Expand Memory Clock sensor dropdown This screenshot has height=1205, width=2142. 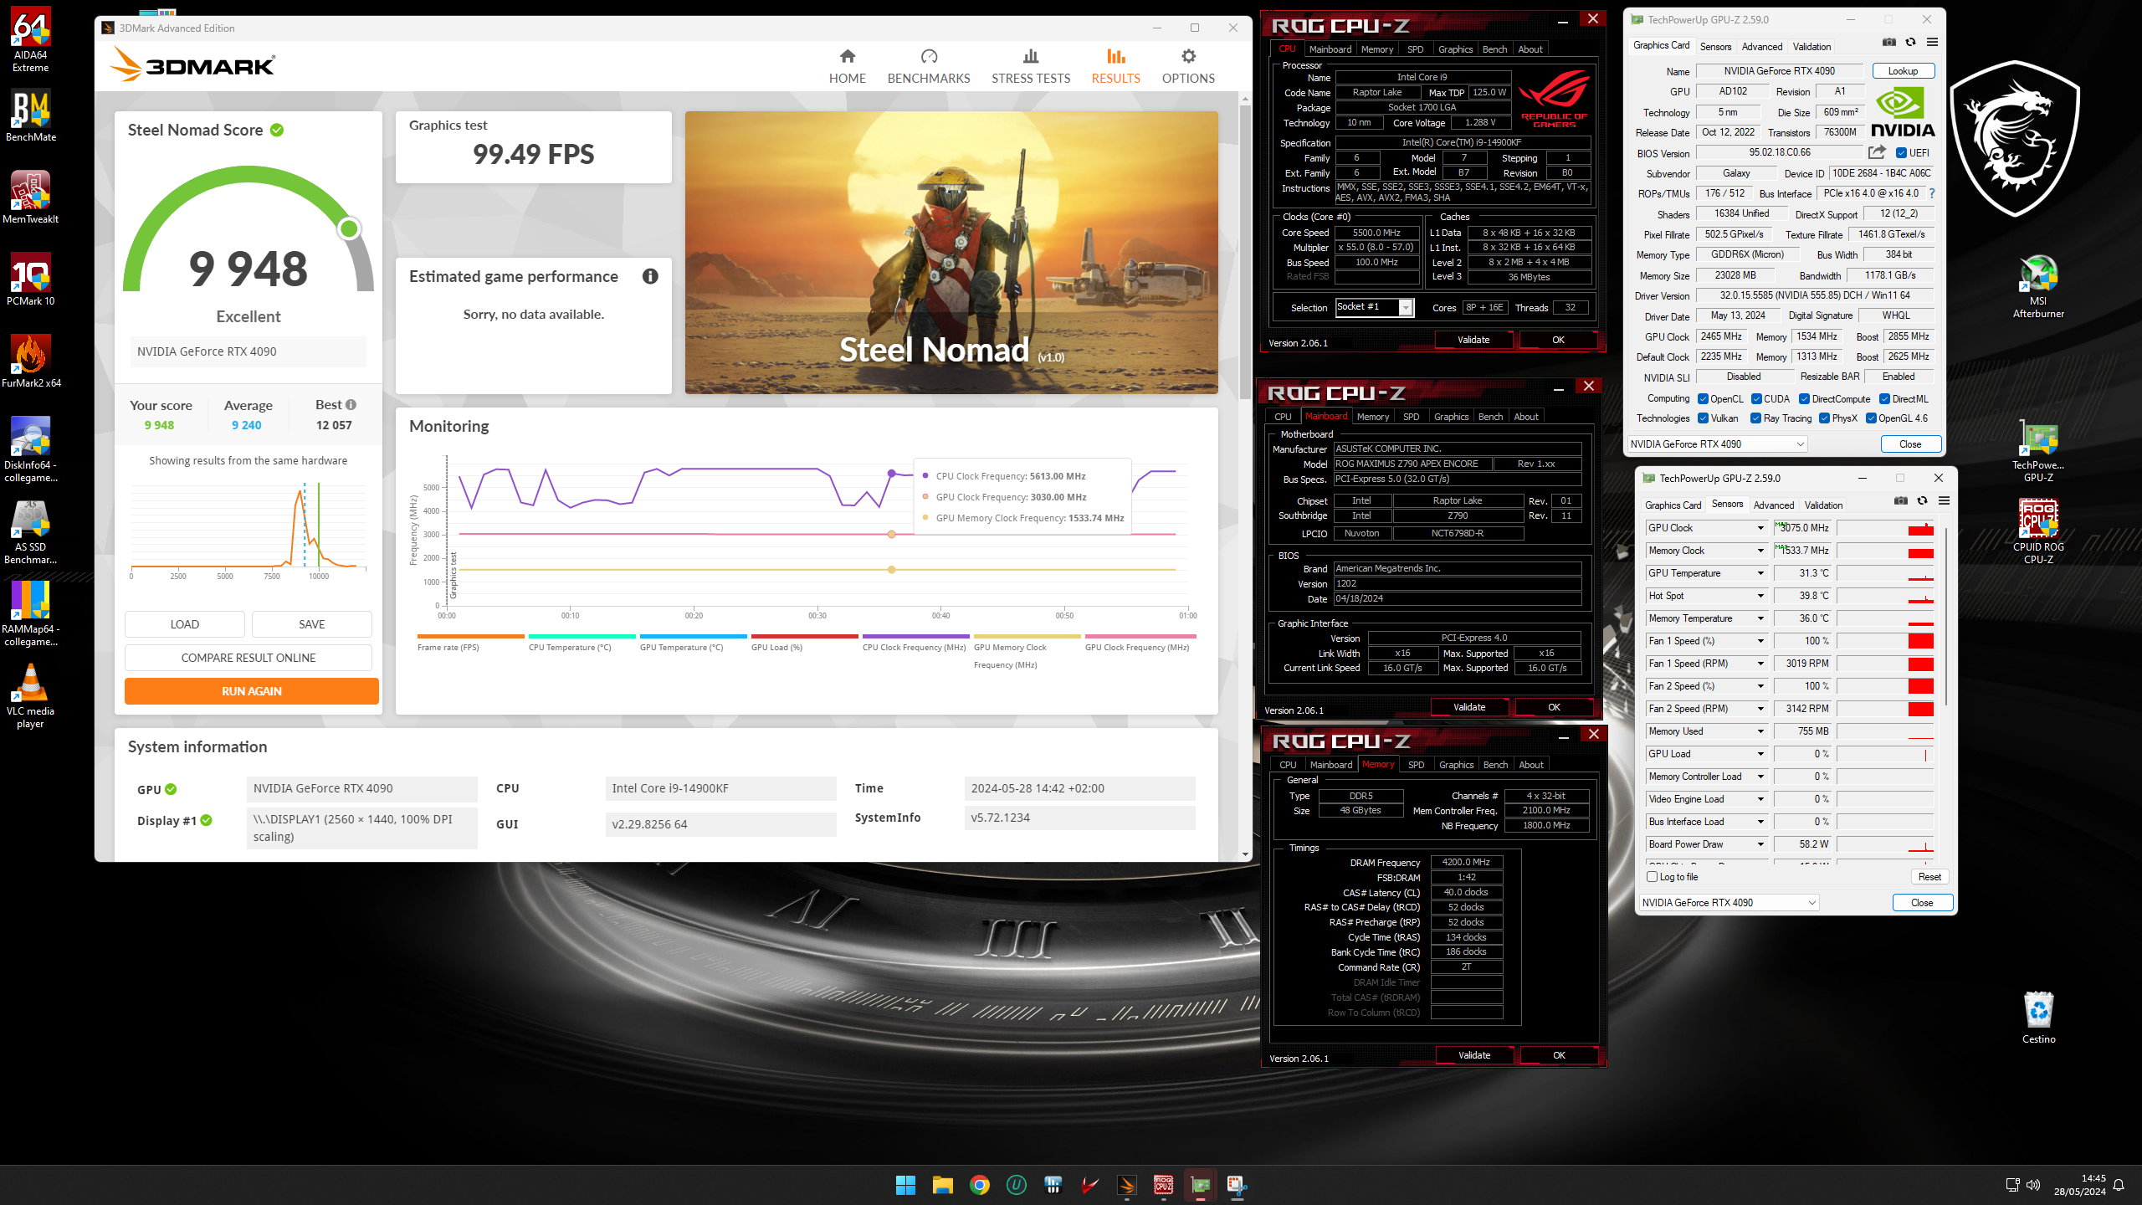coord(1760,551)
